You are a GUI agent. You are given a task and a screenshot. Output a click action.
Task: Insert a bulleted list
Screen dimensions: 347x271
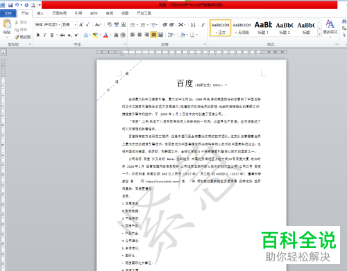tap(133, 25)
